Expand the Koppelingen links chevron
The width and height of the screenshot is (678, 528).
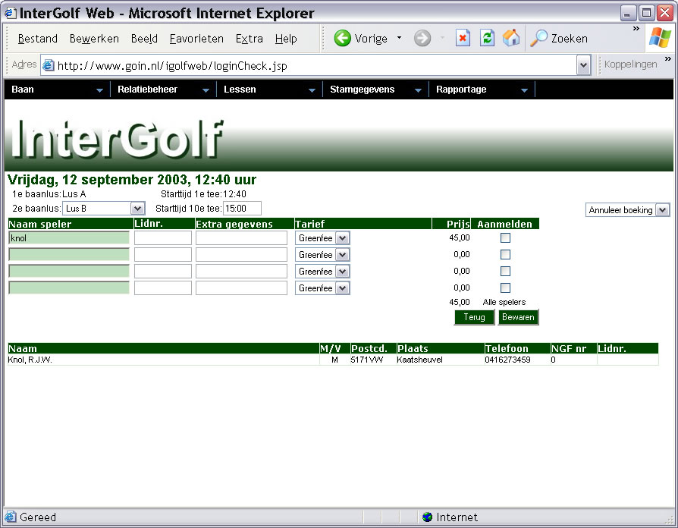click(x=668, y=58)
